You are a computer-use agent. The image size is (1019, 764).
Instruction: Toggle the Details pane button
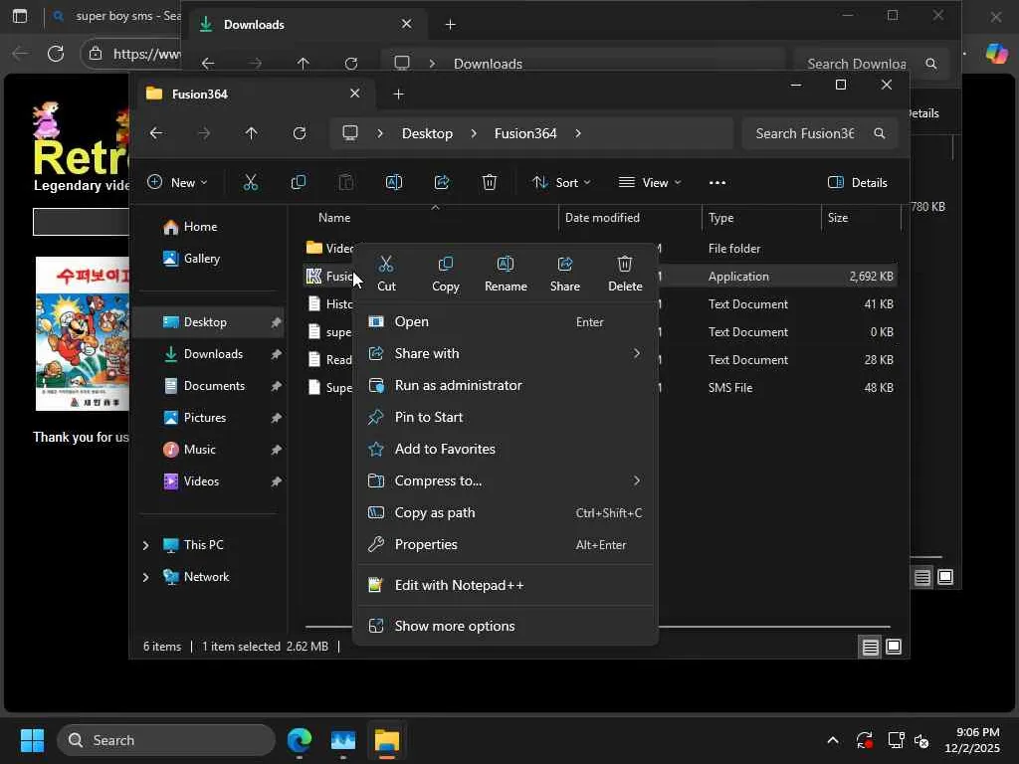[x=857, y=182]
